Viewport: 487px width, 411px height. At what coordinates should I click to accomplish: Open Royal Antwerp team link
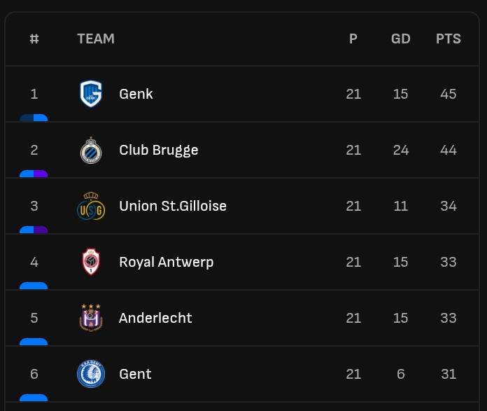167,262
